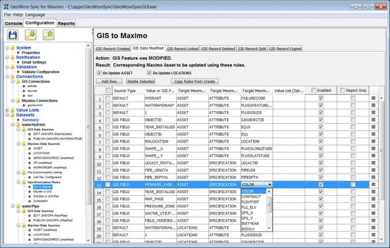Click the import folder icon with down arrow

(x=30, y=35)
